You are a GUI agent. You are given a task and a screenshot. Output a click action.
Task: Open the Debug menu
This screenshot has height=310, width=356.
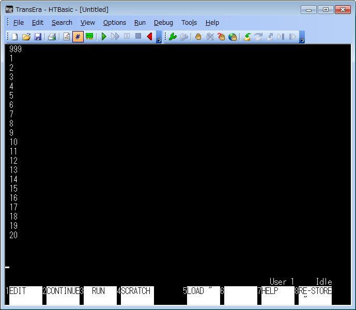163,23
